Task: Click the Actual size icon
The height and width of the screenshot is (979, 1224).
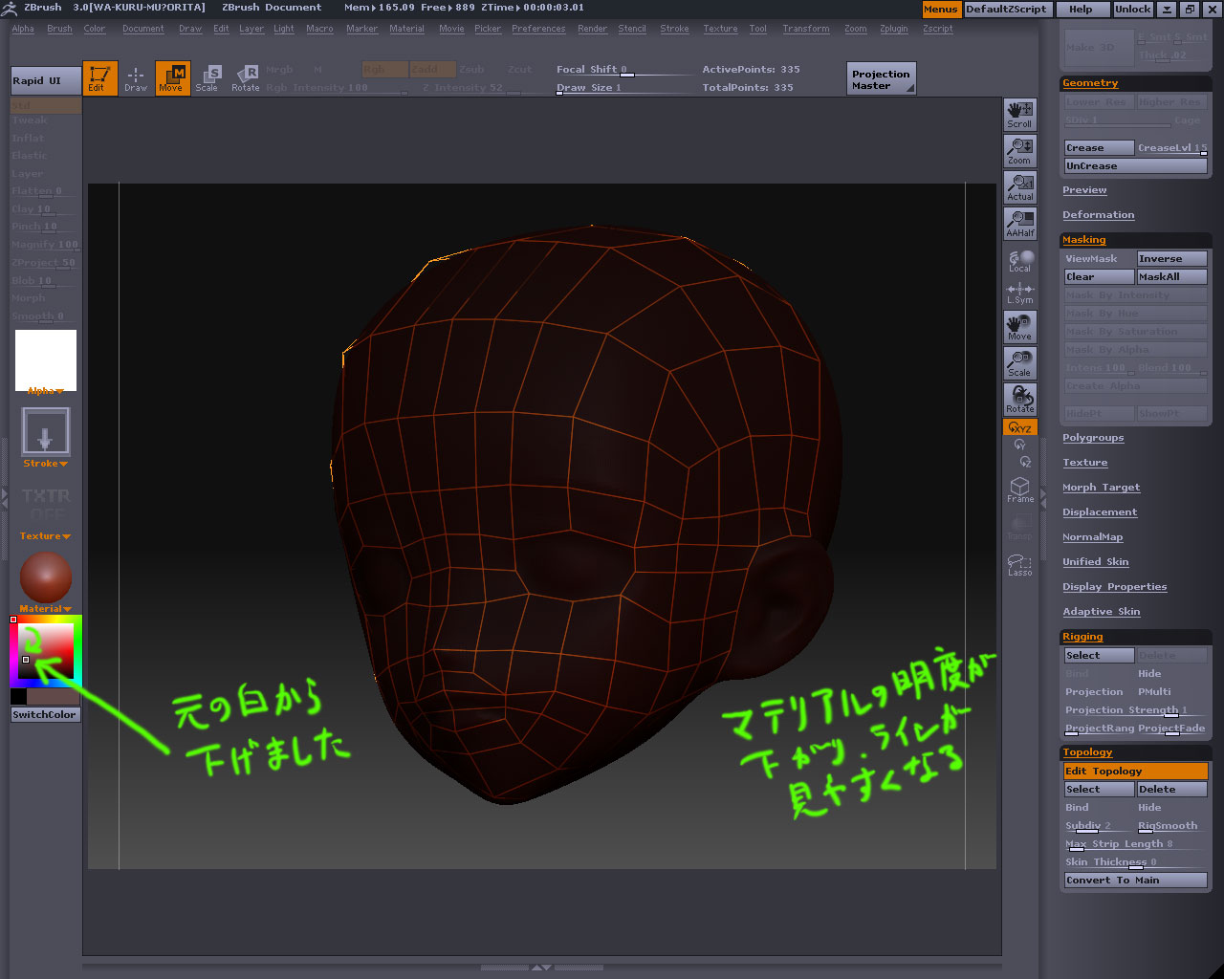Action: click(1020, 187)
